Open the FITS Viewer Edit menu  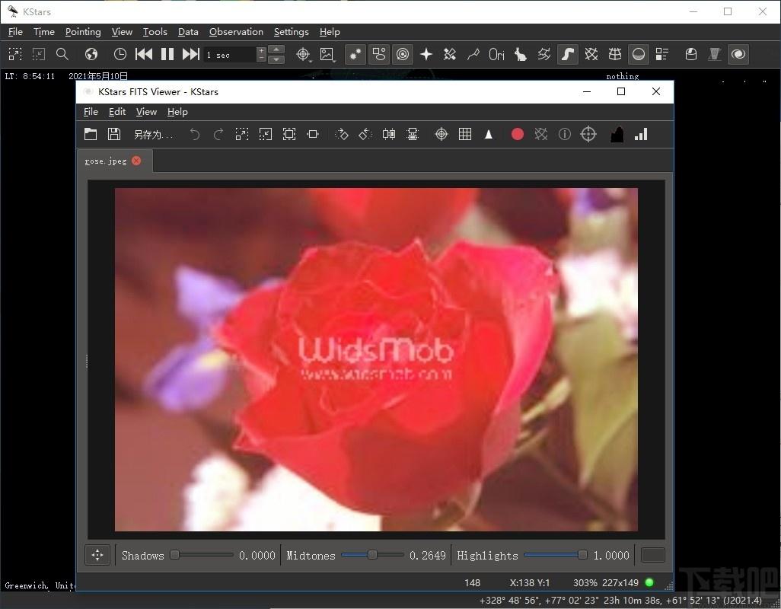point(117,112)
